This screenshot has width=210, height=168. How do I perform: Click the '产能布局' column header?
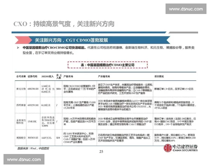pos(68,76)
